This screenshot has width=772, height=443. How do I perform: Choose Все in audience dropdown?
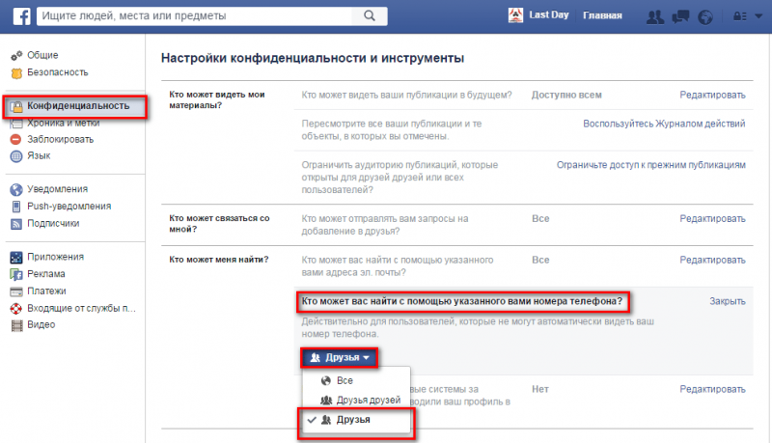pos(356,380)
